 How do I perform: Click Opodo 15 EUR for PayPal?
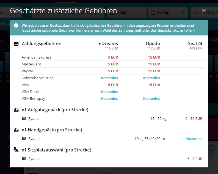tap(154, 71)
